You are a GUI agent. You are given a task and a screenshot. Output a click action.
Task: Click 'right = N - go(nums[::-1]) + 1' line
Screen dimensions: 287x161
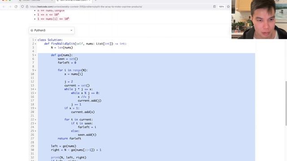pyautogui.click(x=76, y=150)
